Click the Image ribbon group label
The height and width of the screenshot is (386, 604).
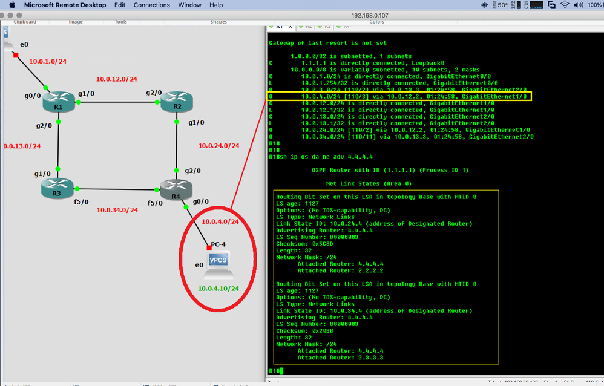tap(76, 22)
